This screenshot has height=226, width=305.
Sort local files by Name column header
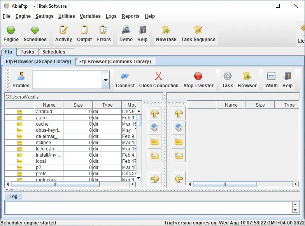pos(49,105)
